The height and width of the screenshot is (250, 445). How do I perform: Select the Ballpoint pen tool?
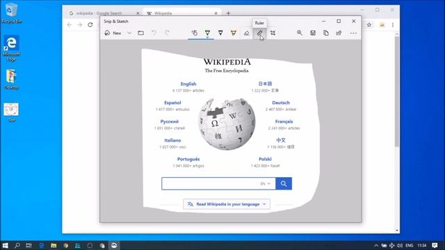tap(207, 33)
